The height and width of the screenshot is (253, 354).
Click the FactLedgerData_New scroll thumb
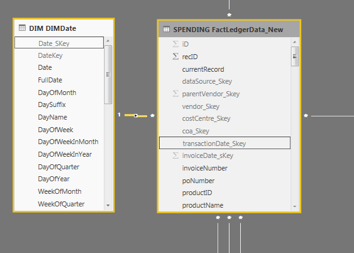point(295,57)
